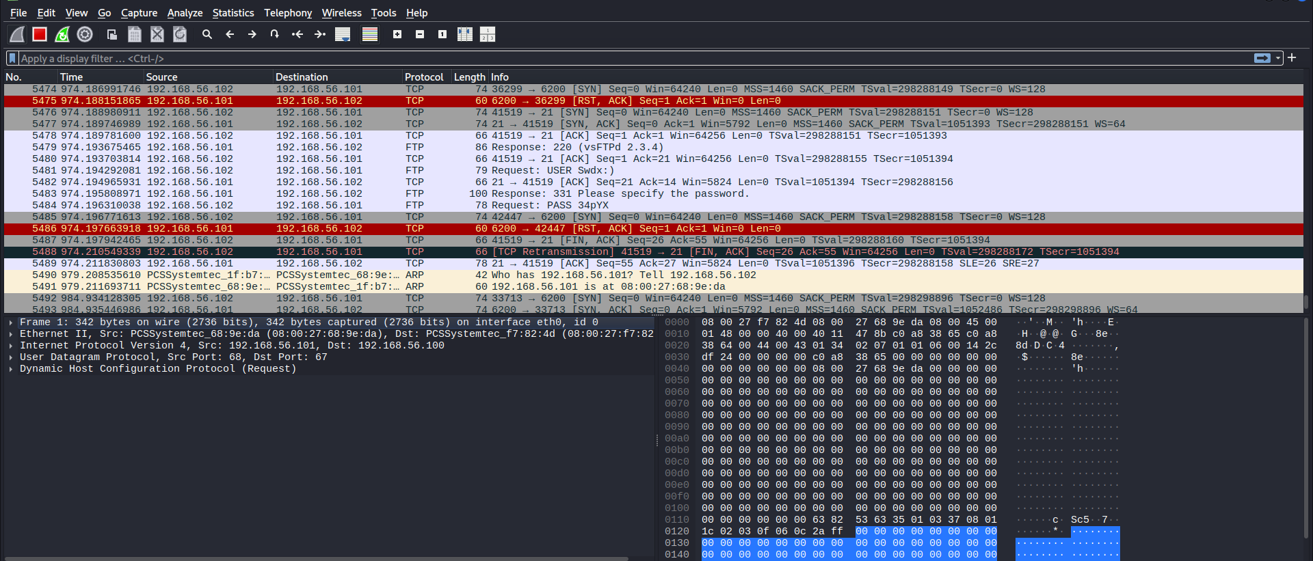Open a capture file icon
The width and height of the screenshot is (1313, 561).
tap(112, 34)
